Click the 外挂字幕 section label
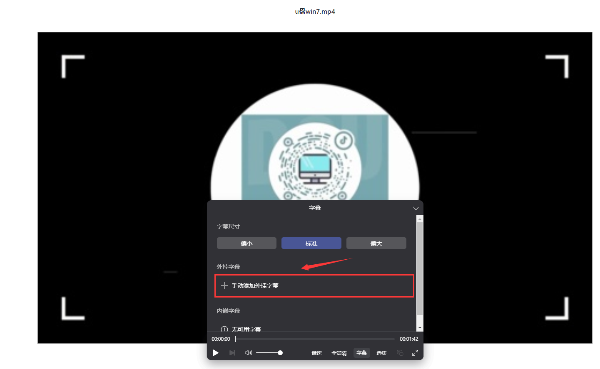The image size is (600, 369). point(228,267)
